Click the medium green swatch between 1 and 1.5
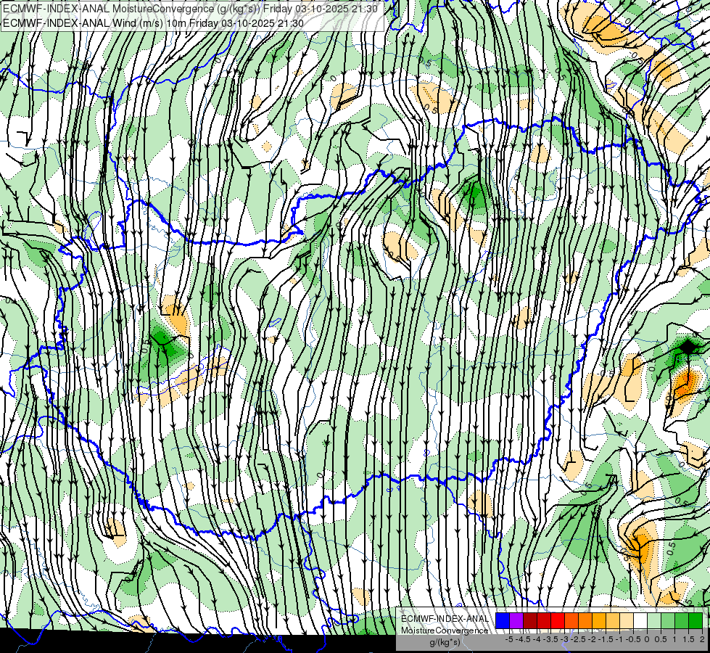This screenshot has width=710, height=653. point(682,621)
